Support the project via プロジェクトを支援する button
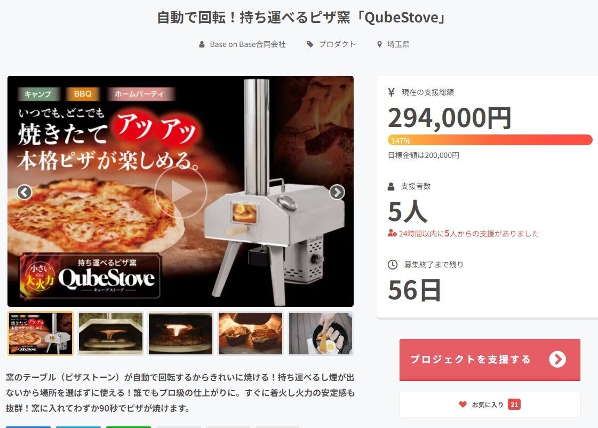This screenshot has height=428, width=598. tap(490, 359)
